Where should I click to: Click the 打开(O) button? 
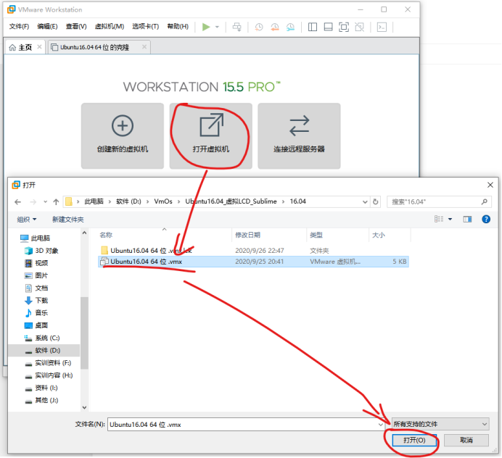[414, 441]
